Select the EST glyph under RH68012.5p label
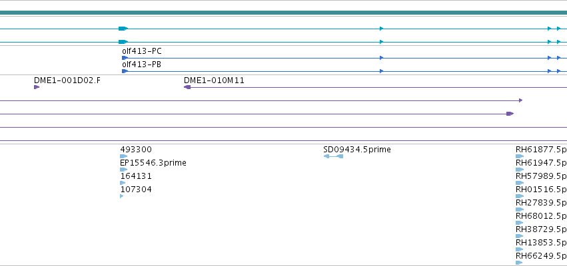This screenshot has width=567, height=266. [x=520, y=223]
